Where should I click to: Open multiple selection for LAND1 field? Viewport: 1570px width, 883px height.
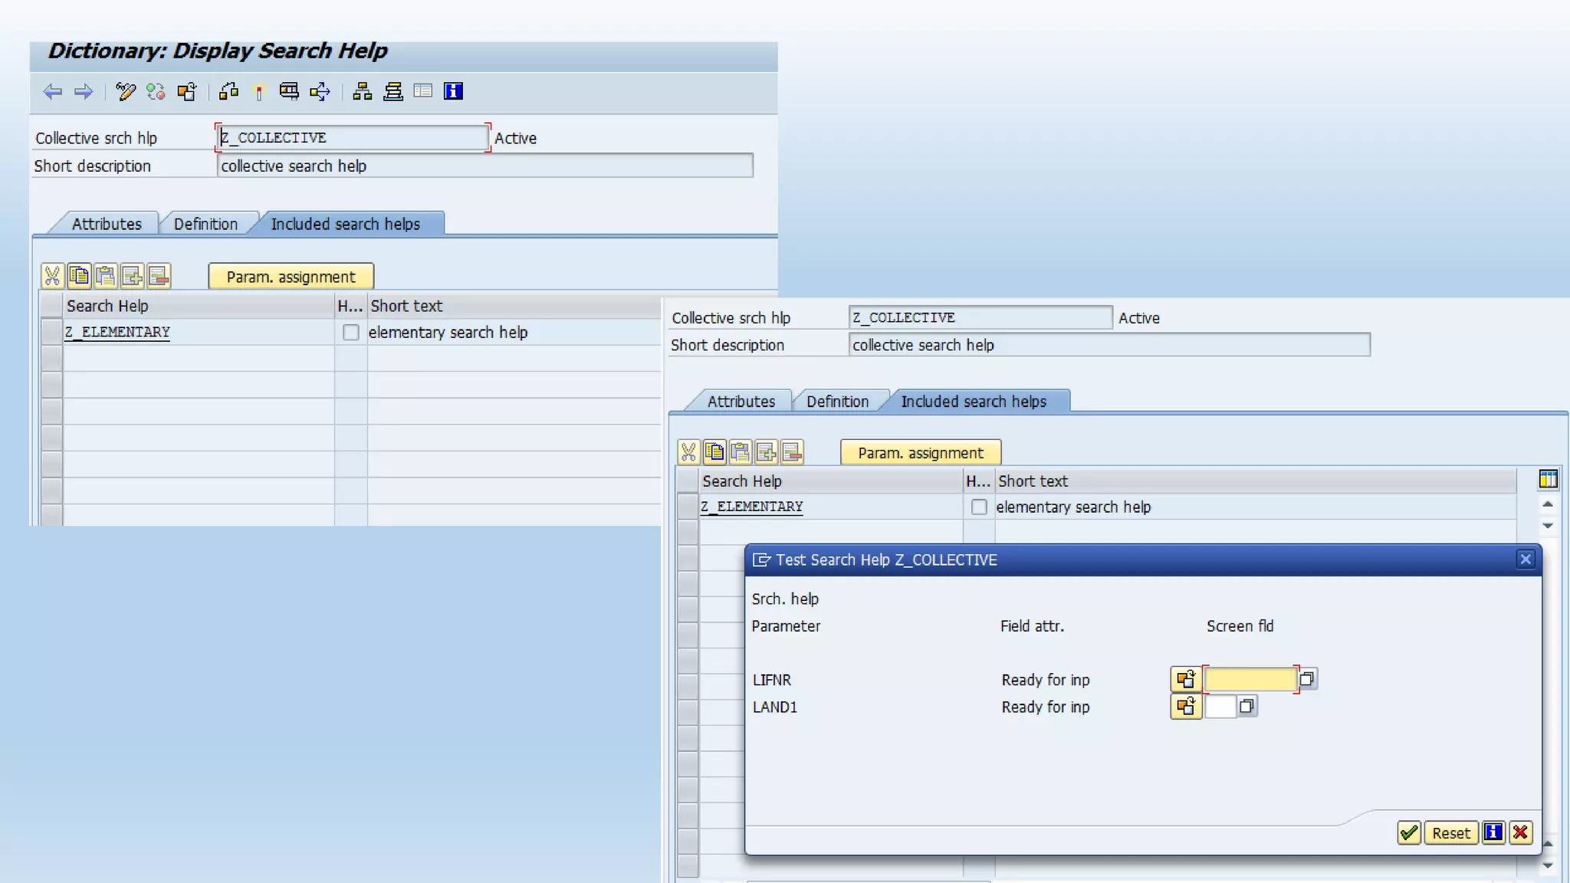tap(1247, 707)
